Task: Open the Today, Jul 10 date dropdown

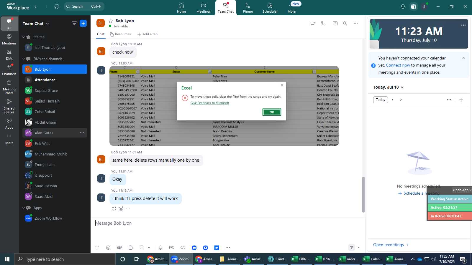Action: [x=388, y=87]
